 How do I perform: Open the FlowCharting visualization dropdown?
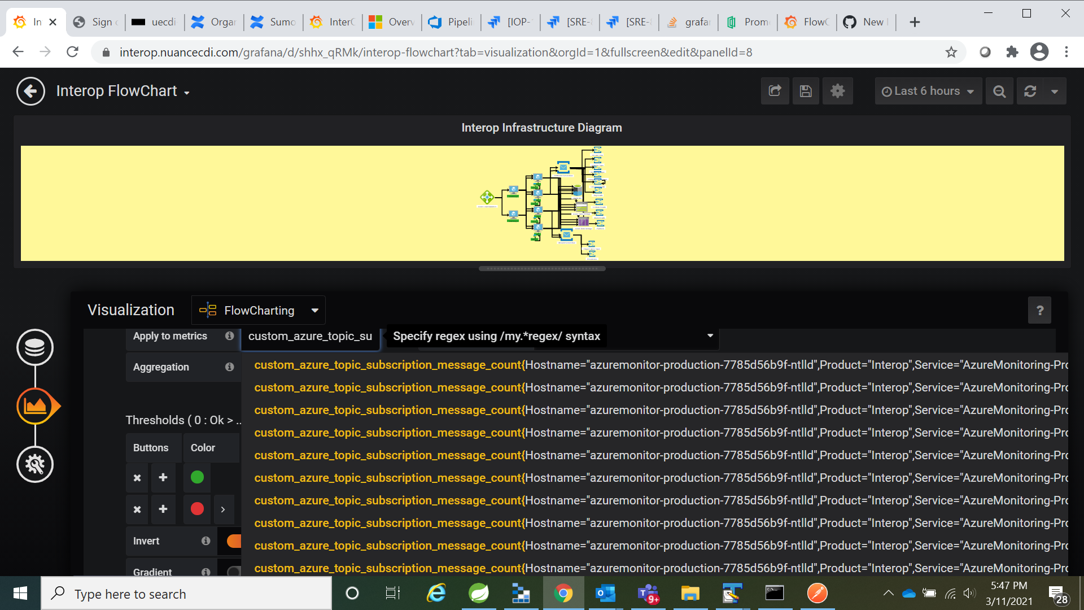(x=257, y=310)
